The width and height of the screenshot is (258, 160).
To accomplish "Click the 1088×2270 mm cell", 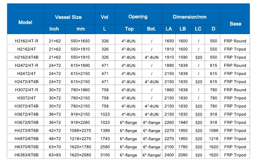I will 81,131.
